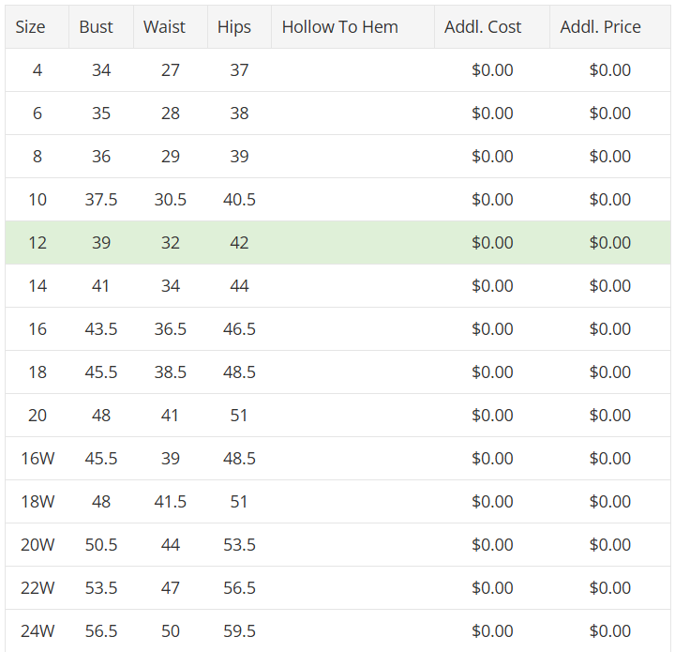Click bust value 37.5 in size 10 row
The image size is (675, 652).
click(101, 200)
